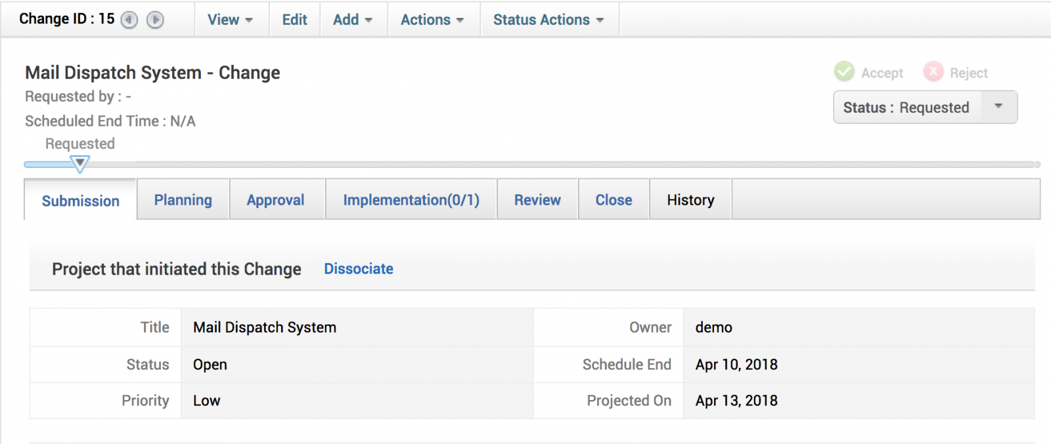Screen dimensions: 1051x444
Task: Click the Edit toolbar button
Action: point(295,20)
